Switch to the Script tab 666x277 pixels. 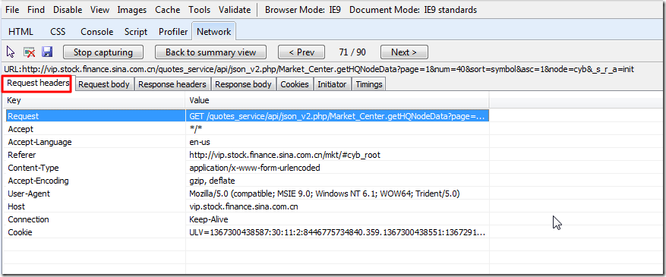pos(136,32)
